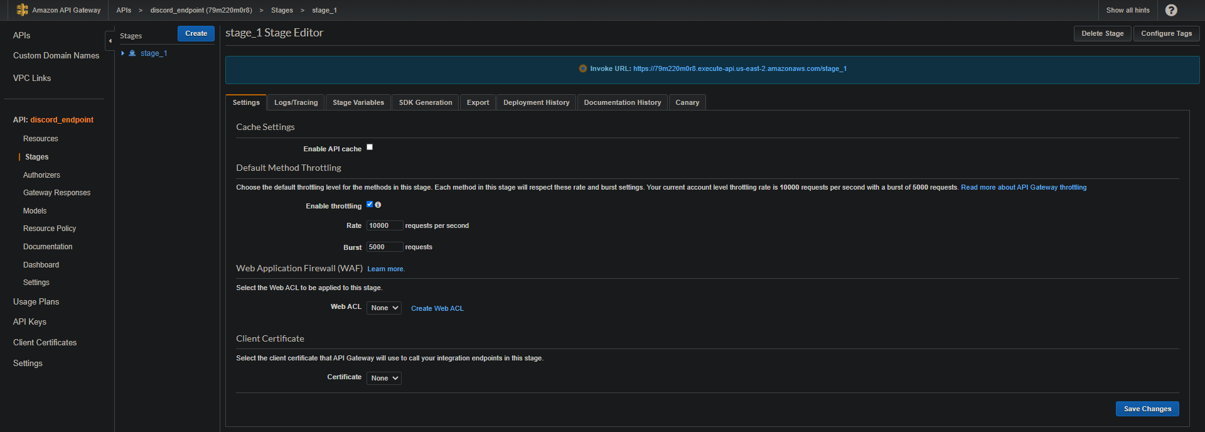Open the API-level Settings under discord_endpoint
This screenshot has height=432, width=1205.
click(x=36, y=283)
